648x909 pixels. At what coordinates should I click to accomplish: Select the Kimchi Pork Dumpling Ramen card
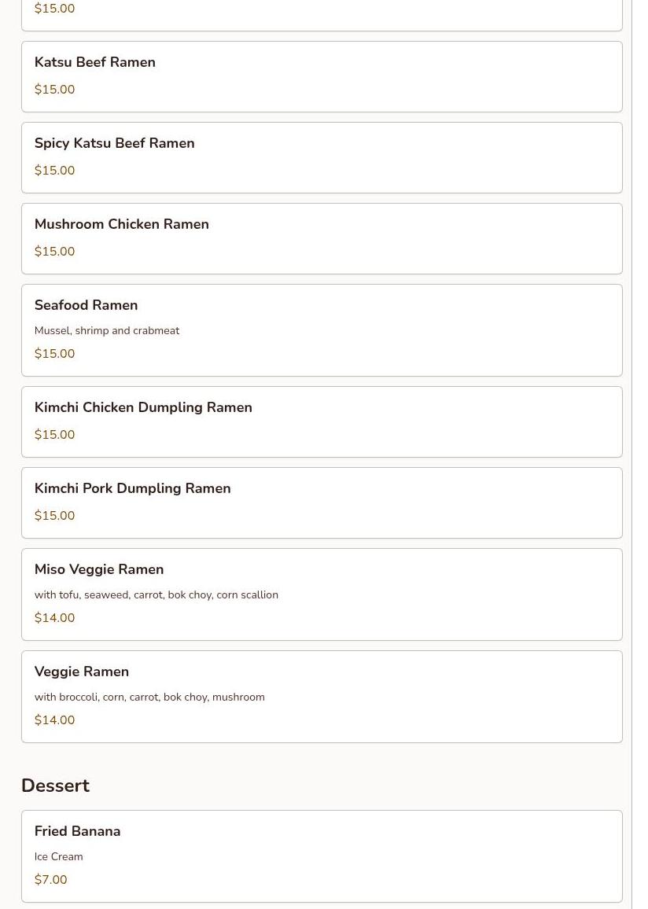pos(321,502)
